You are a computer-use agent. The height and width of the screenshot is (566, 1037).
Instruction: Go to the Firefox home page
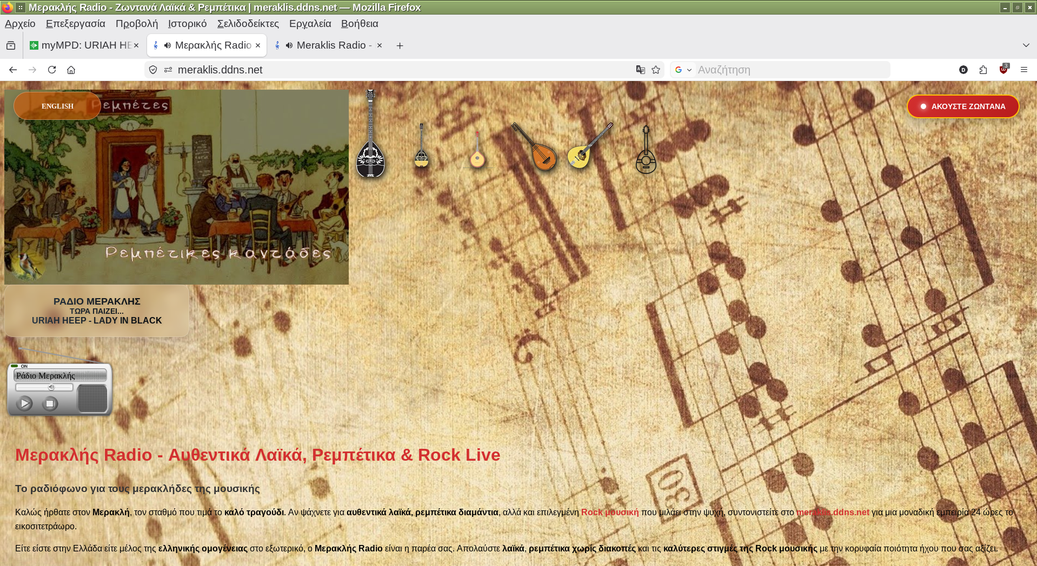pos(71,70)
